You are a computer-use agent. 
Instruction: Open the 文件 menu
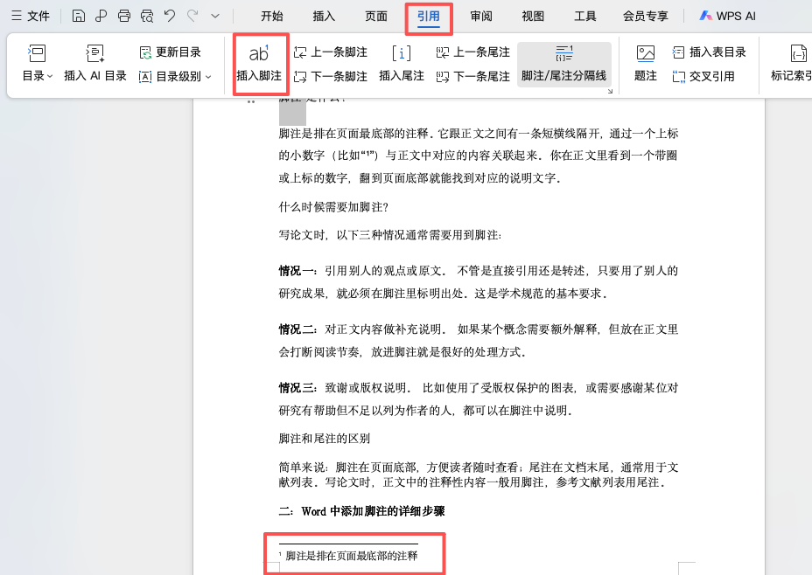tap(31, 16)
